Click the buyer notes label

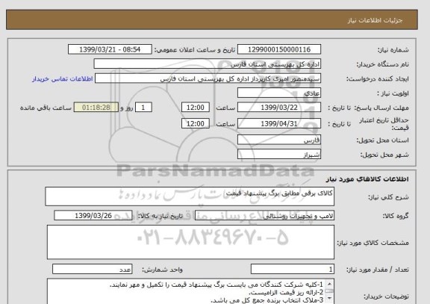pyautogui.click(x=386, y=297)
